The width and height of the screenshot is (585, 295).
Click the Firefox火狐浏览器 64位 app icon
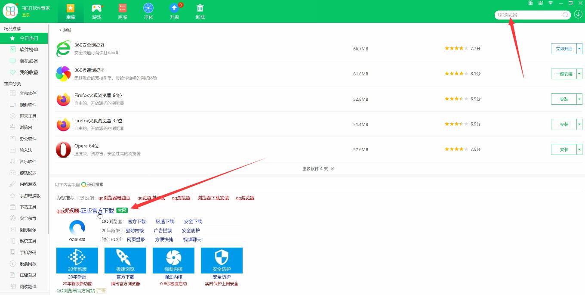point(63,99)
